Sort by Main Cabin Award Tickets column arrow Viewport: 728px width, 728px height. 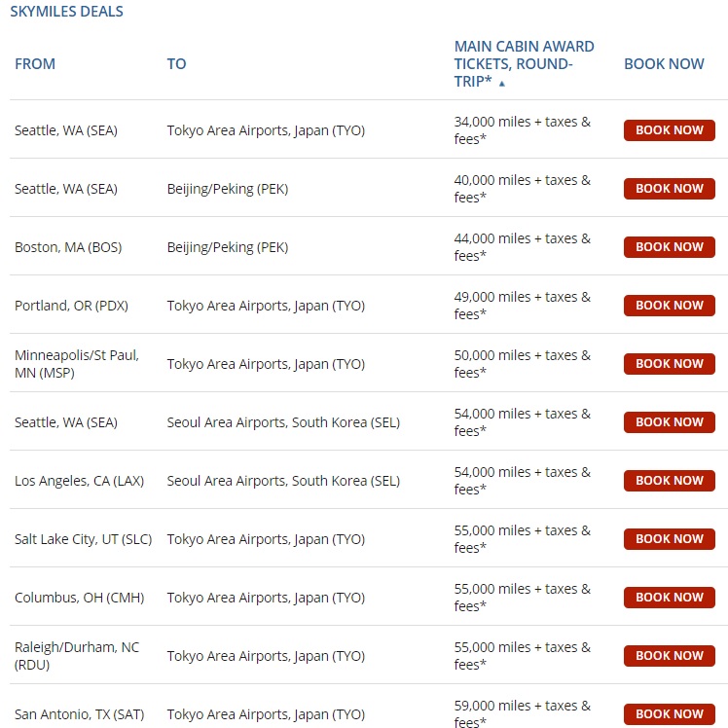[x=502, y=84]
